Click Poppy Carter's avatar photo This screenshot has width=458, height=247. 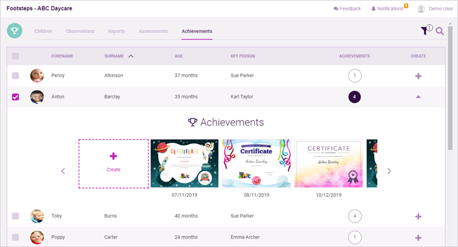click(37, 237)
